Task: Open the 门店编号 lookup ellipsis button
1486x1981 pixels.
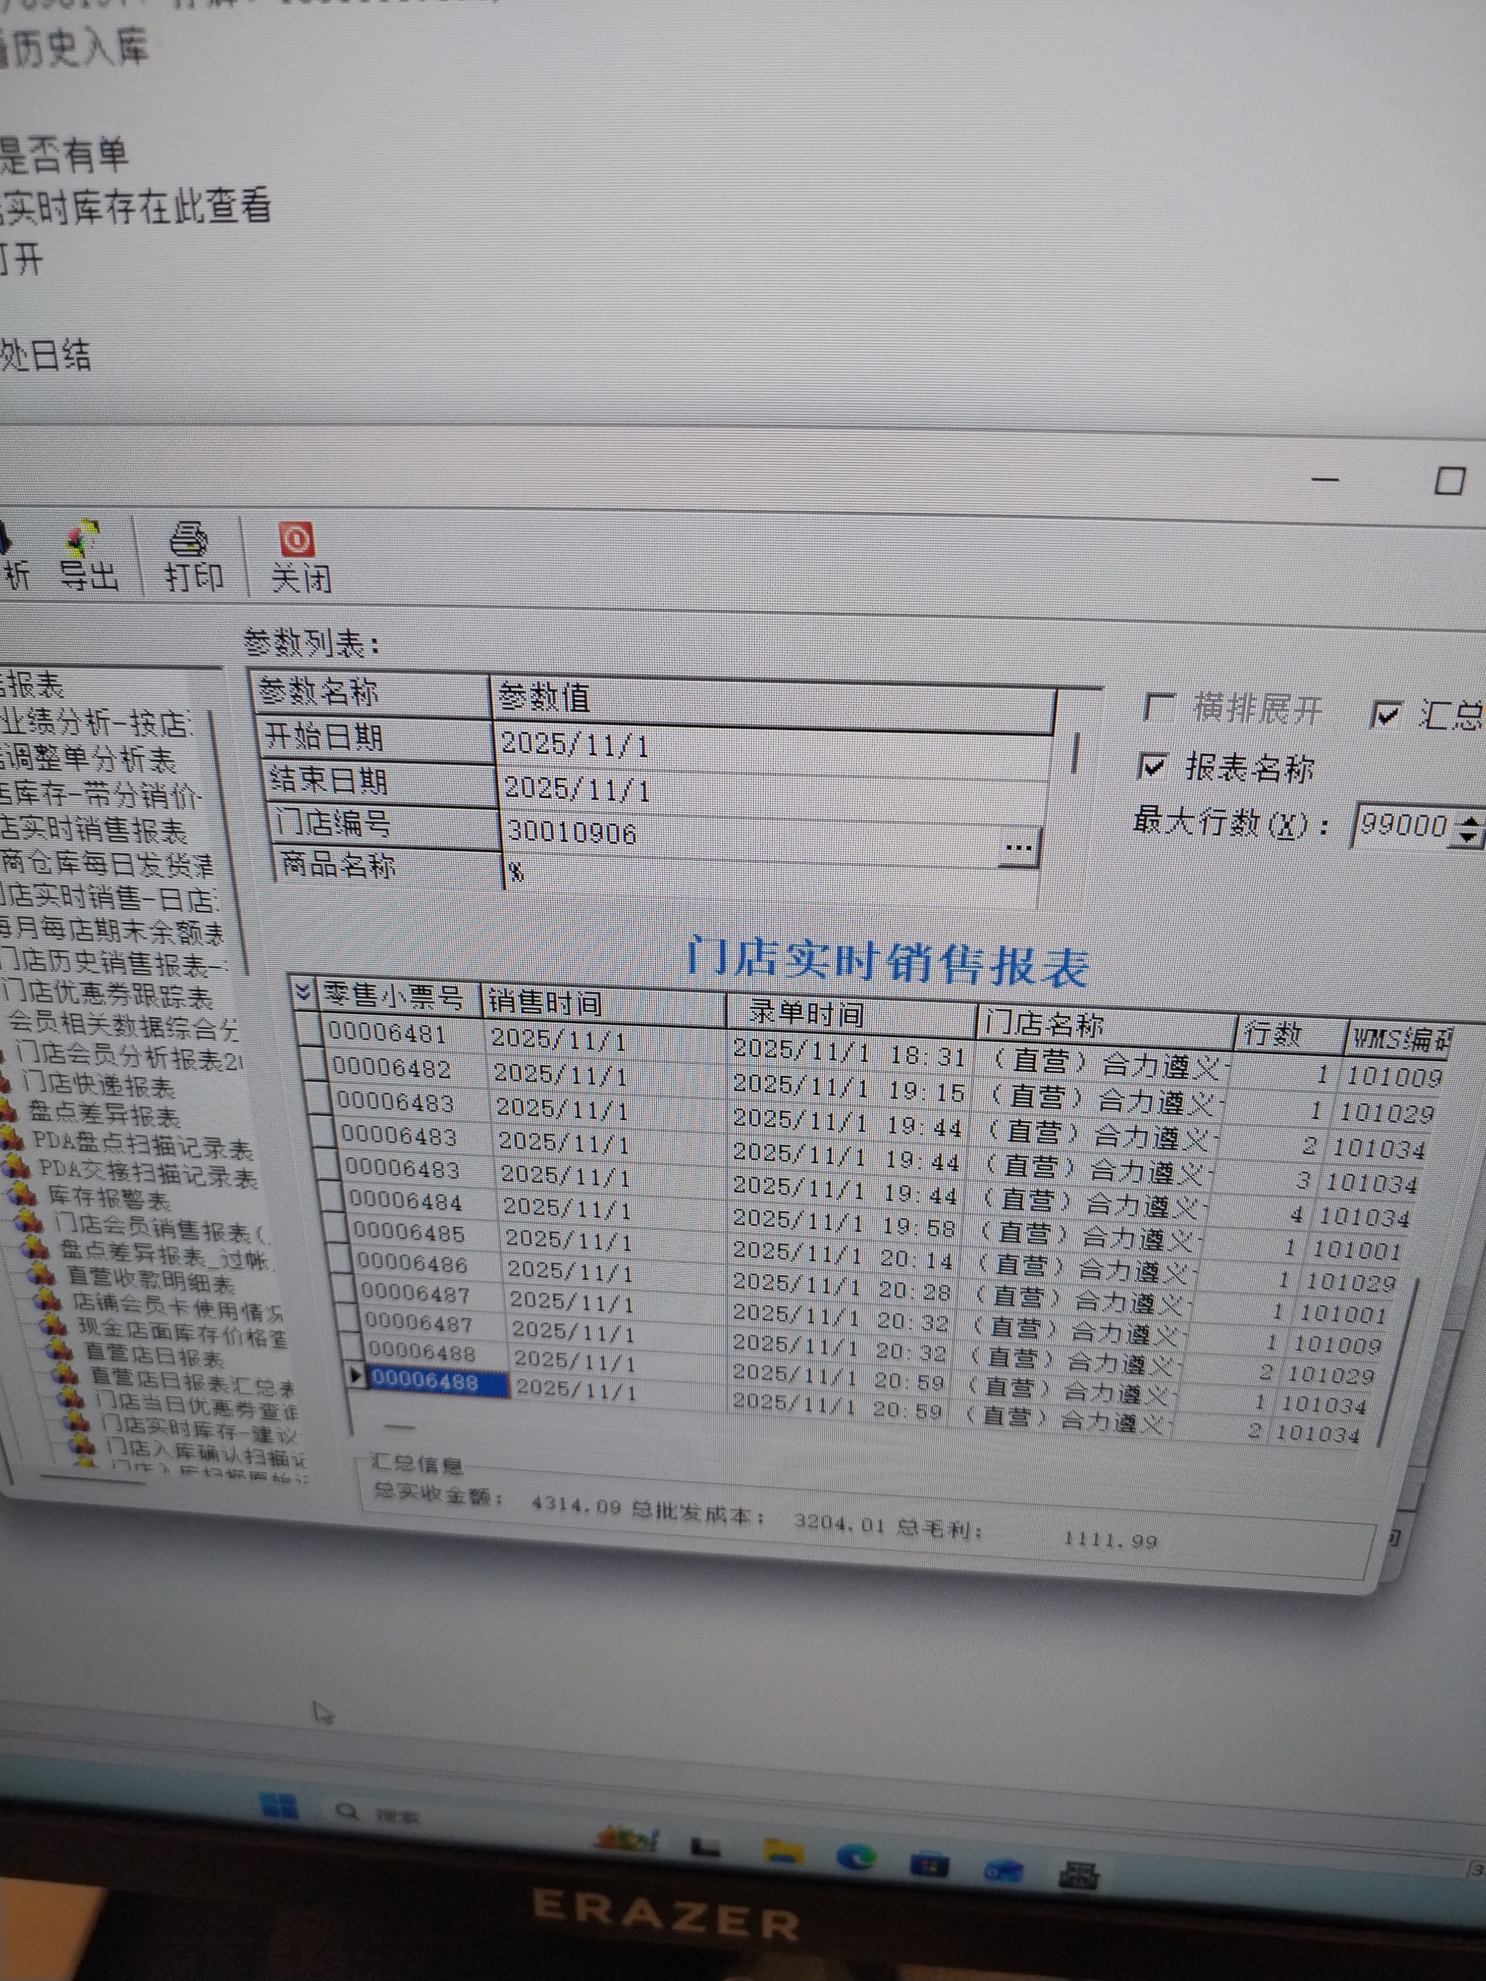Action: point(1019,847)
